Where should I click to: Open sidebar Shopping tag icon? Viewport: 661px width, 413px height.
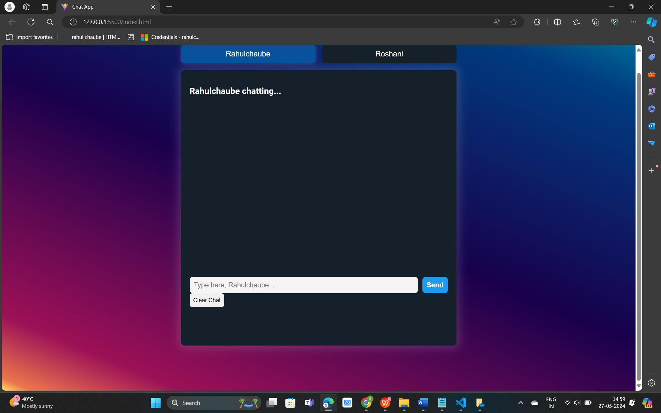(651, 57)
